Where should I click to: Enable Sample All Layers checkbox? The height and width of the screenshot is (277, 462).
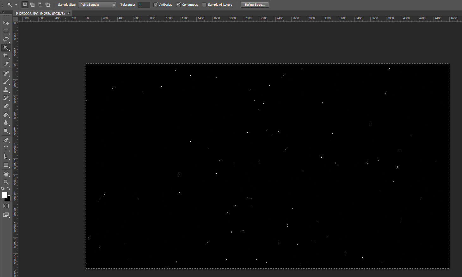coord(204,5)
